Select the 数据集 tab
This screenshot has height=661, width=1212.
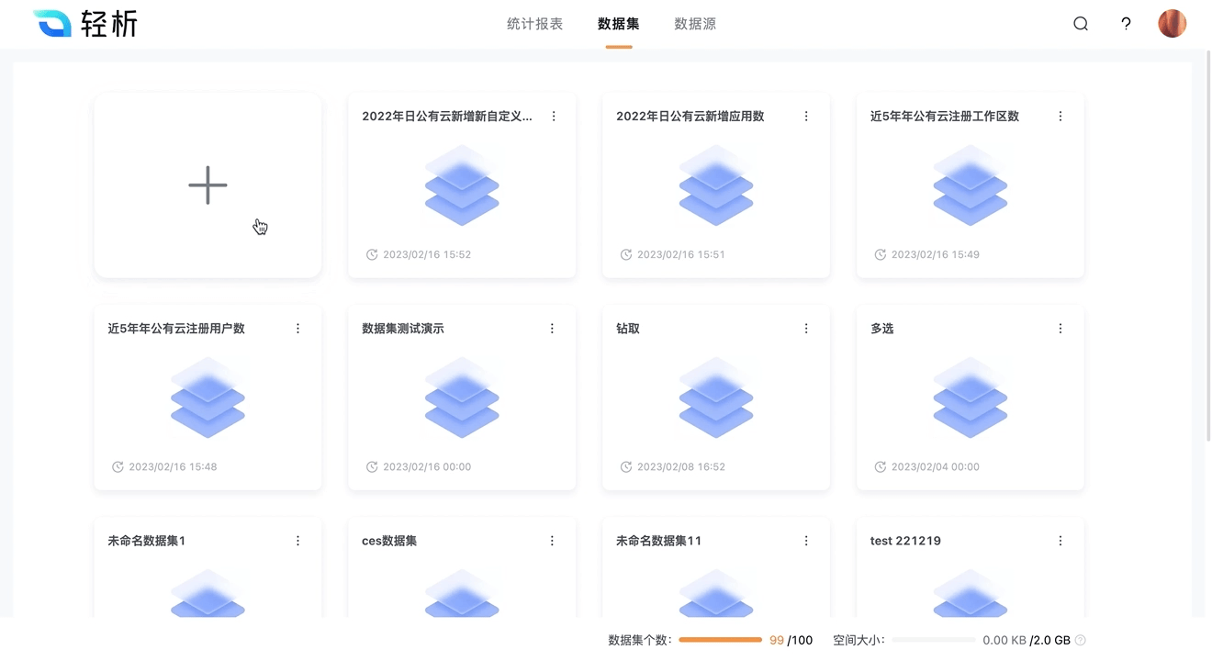[x=619, y=24]
